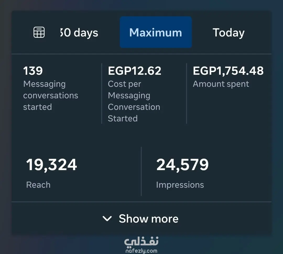Screen dimensions: 283x254
Task: Click the 24,579 impressions number
Action: [182, 165]
